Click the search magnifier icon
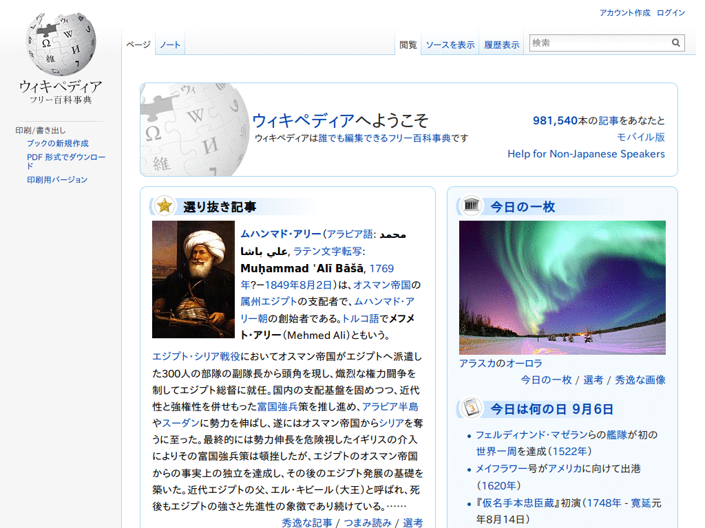The image size is (705, 528). 675,43
